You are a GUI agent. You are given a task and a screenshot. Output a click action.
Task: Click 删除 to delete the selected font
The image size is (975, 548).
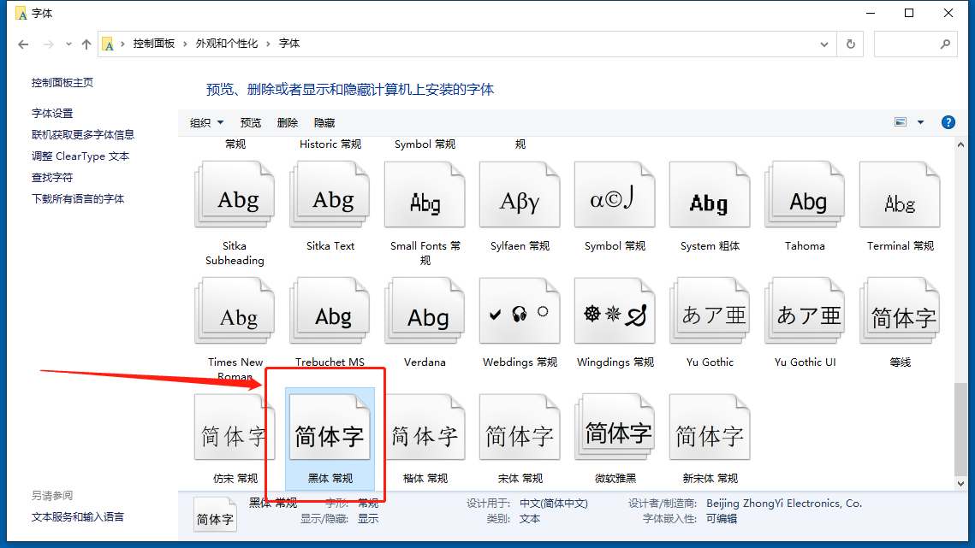pos(287,122)
